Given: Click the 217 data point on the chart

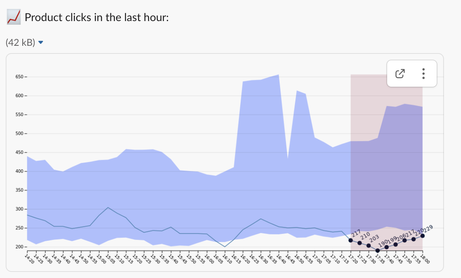Looking at the screenshot, I should pyautogui.click(x=351, y=240).
